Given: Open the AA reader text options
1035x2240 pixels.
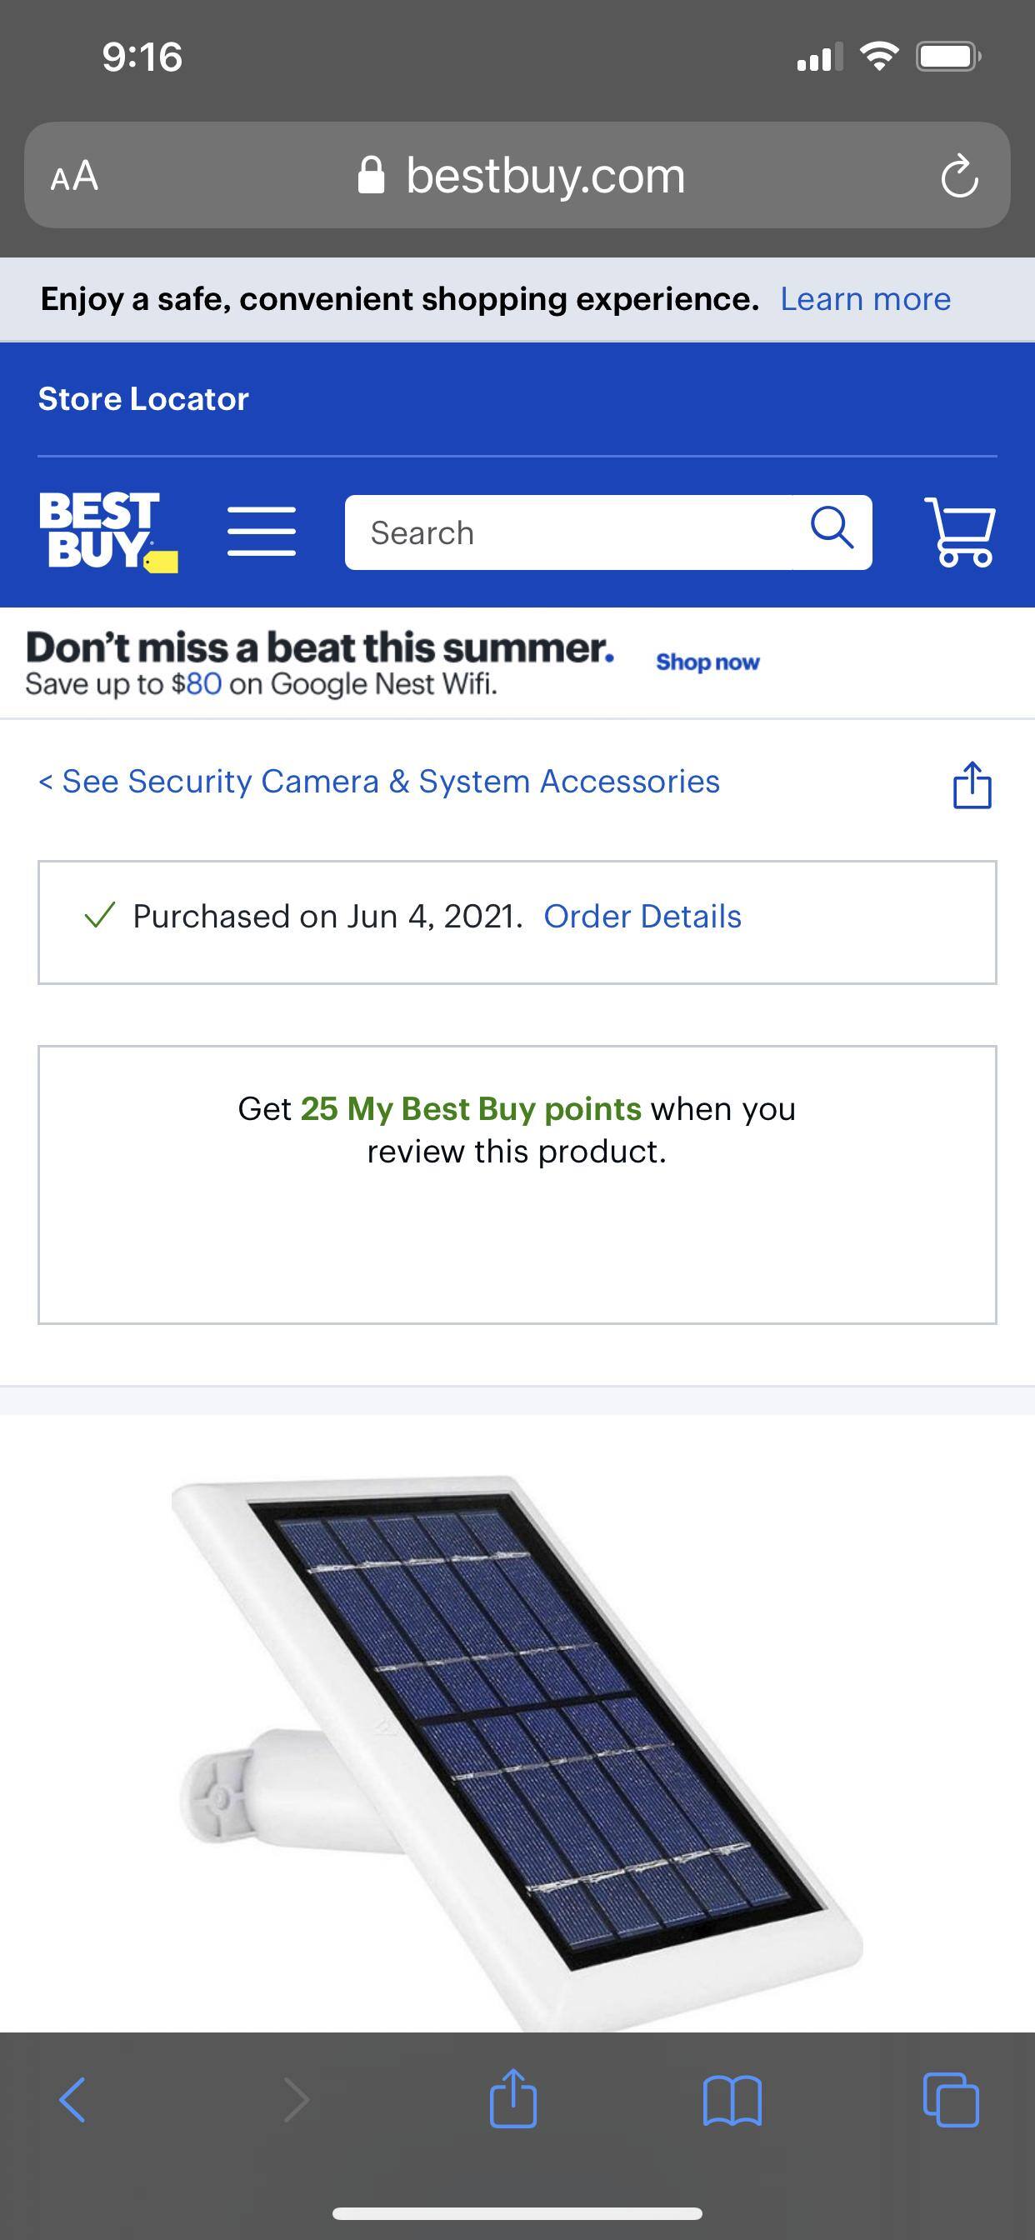Looking at the screenshot, I should pyautogui.click(x=75, y=177).
